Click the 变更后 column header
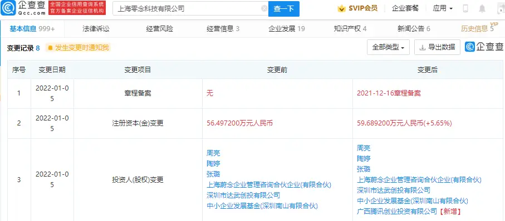Viewport: 505px width, 221px height. click(x=428, y=70)
